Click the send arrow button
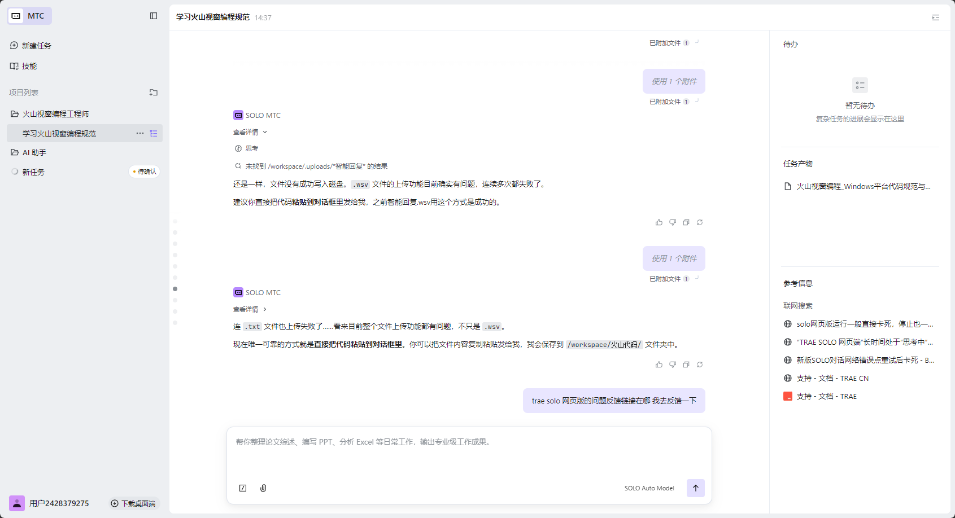The height and width of the screenshot is (518, 955). coord(695,488)
